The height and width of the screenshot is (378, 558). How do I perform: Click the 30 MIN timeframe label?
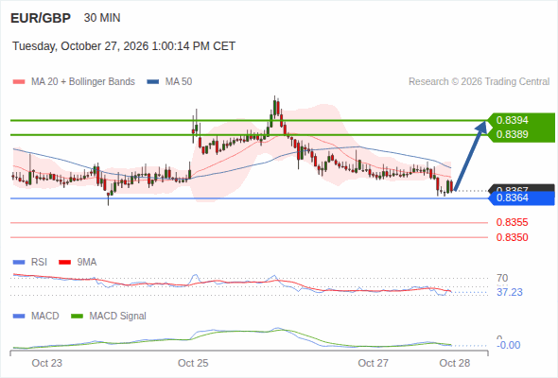coord(102,18)
